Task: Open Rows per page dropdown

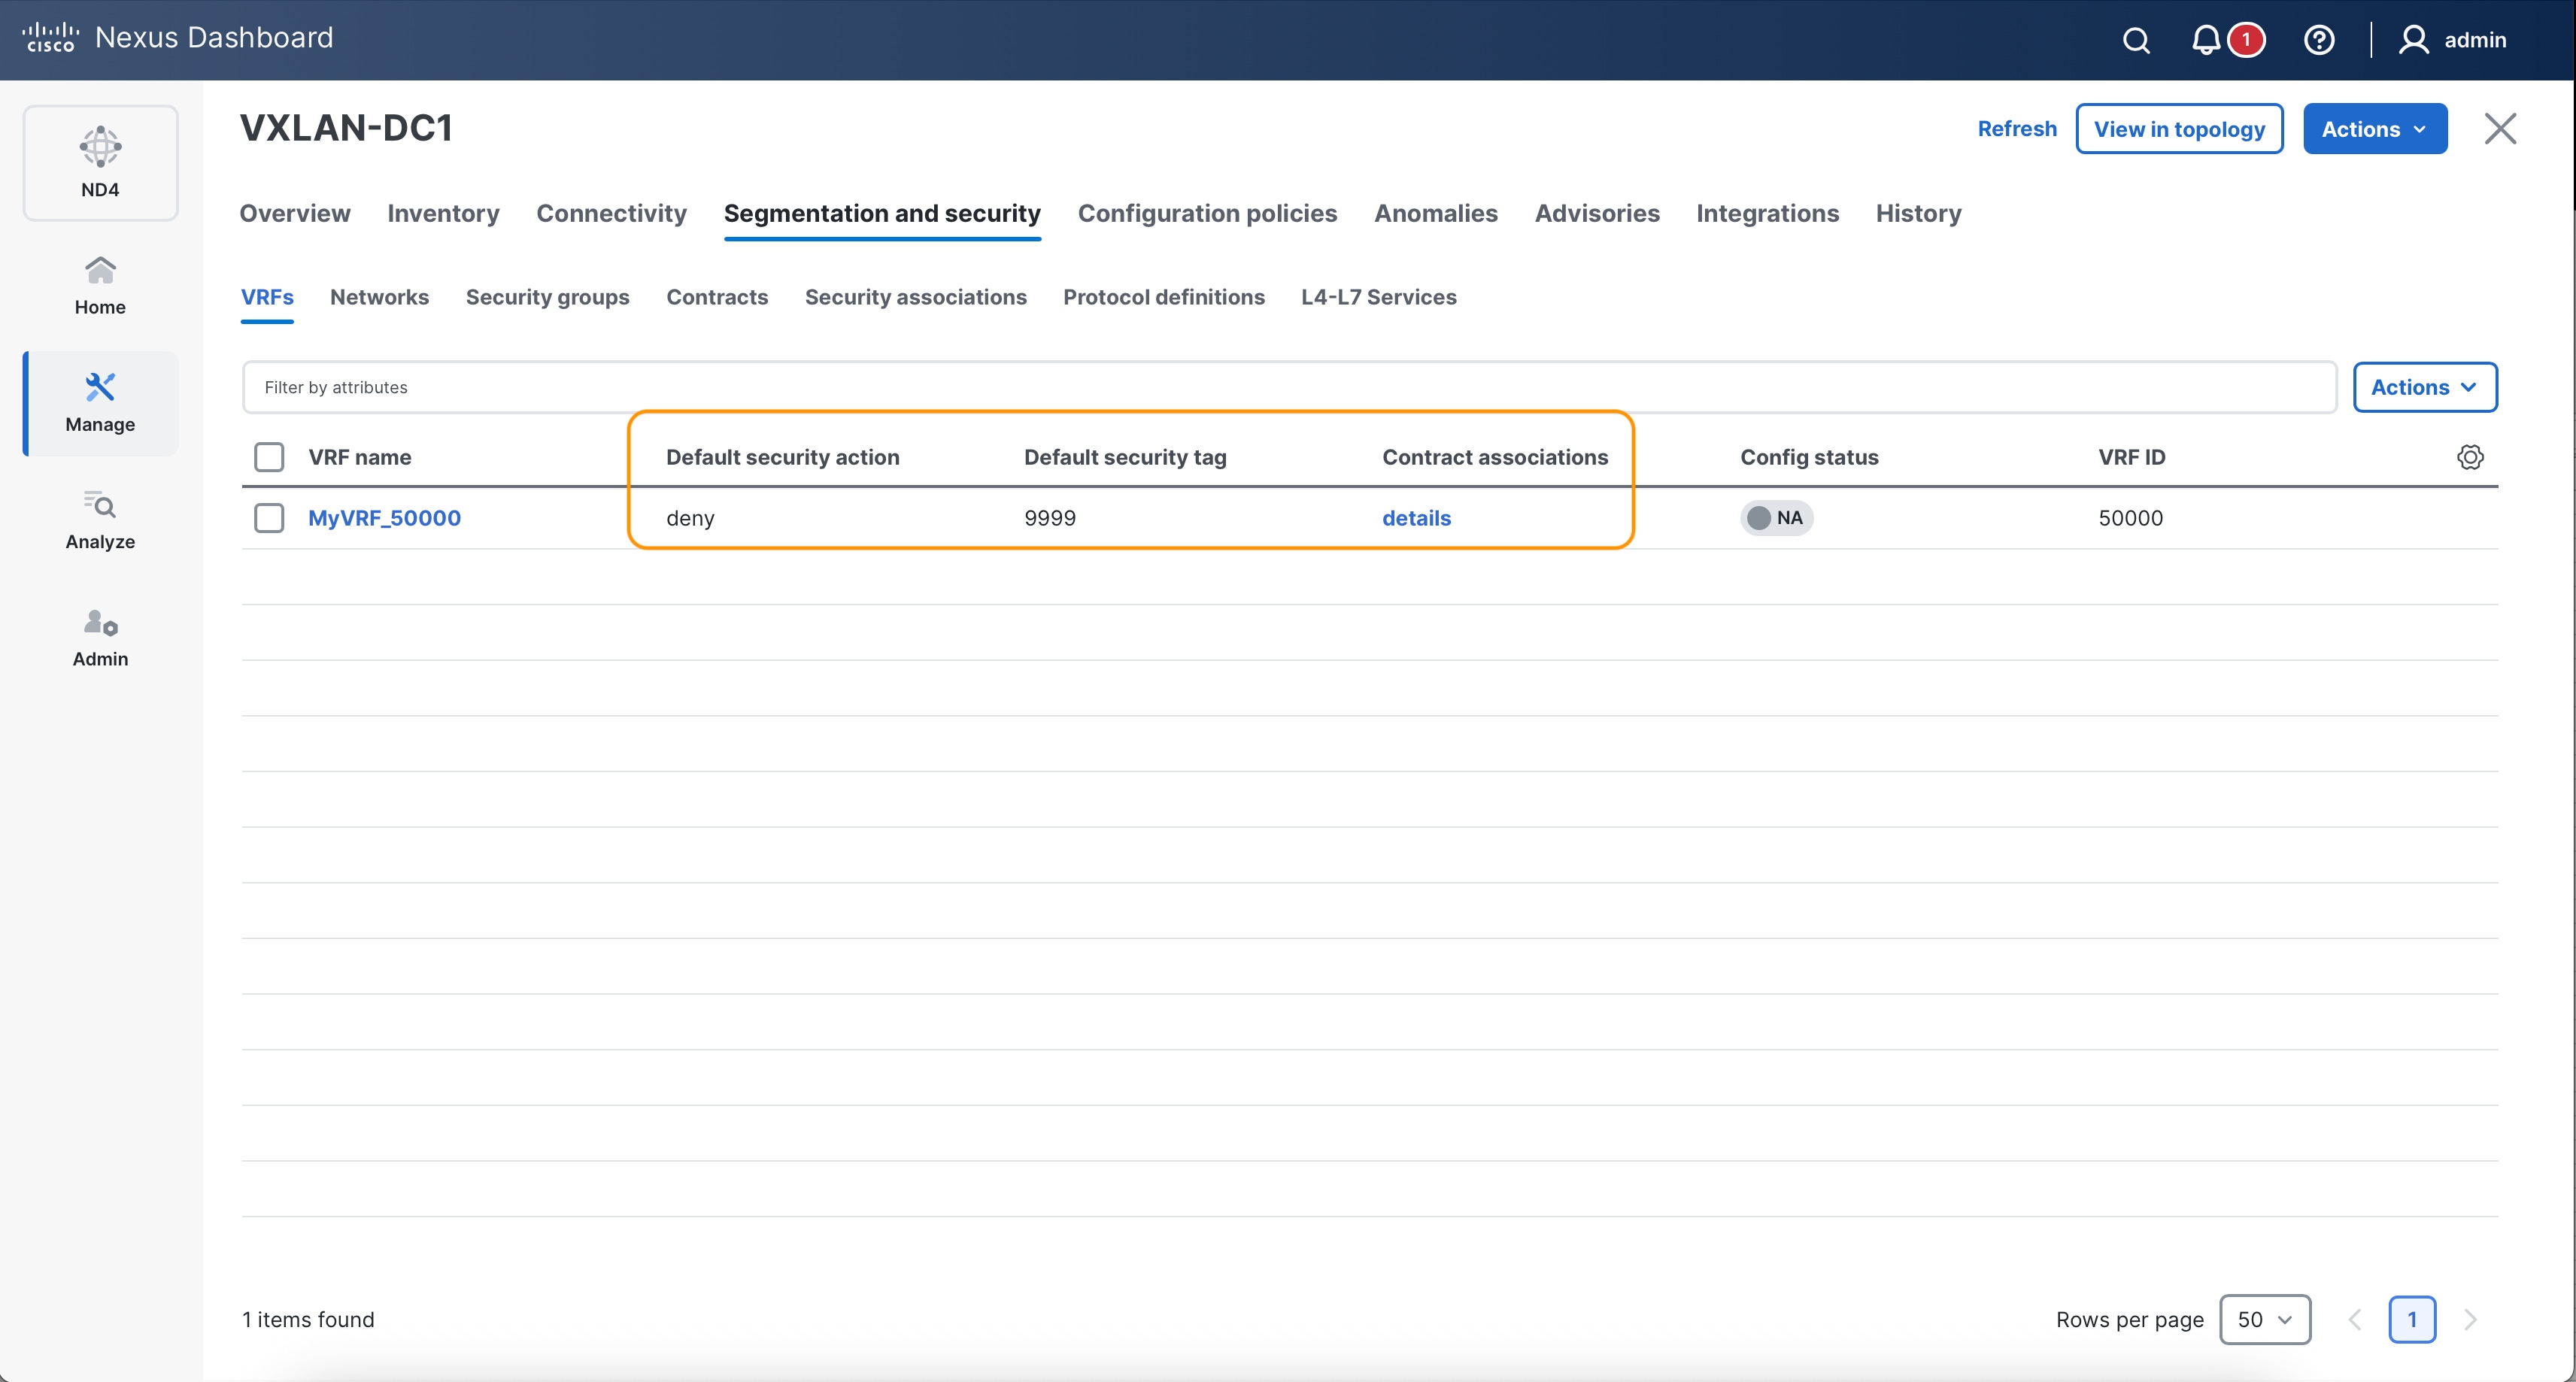Action: (2265, 1319)
